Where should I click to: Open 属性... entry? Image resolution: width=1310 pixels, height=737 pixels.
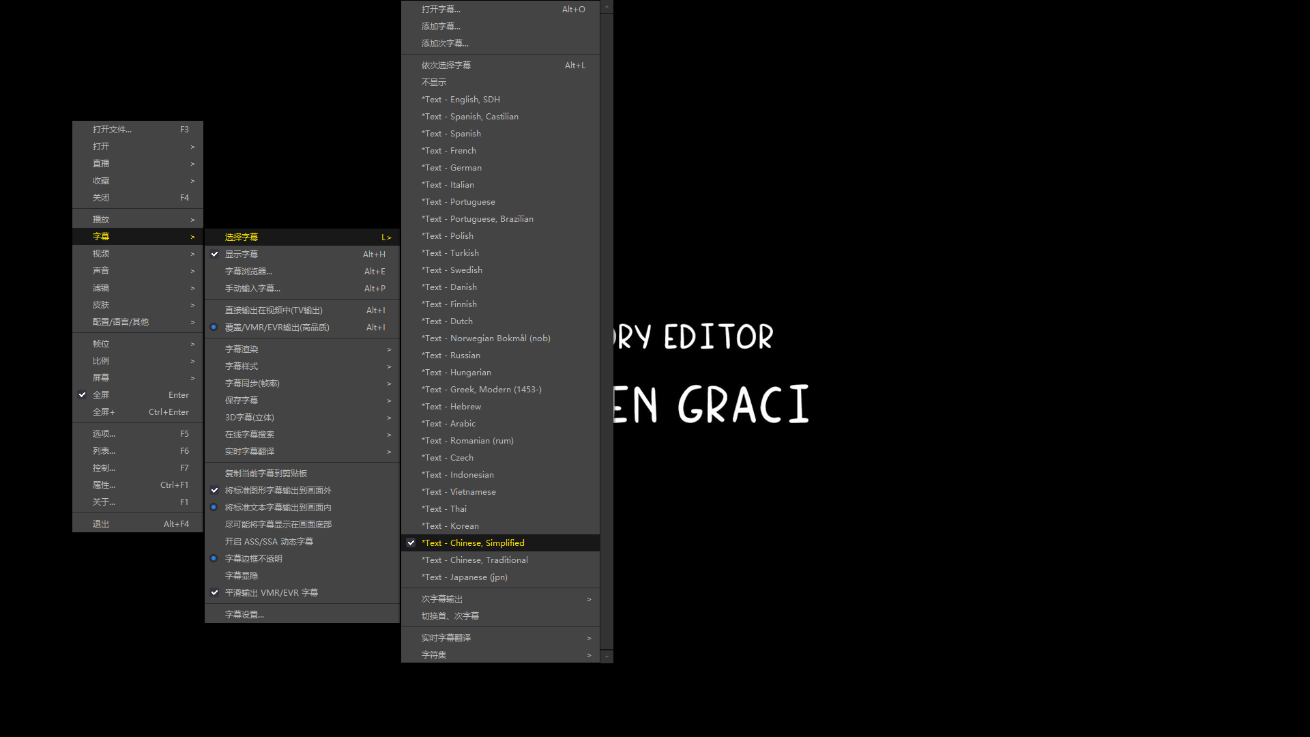(x=138, y=485)
